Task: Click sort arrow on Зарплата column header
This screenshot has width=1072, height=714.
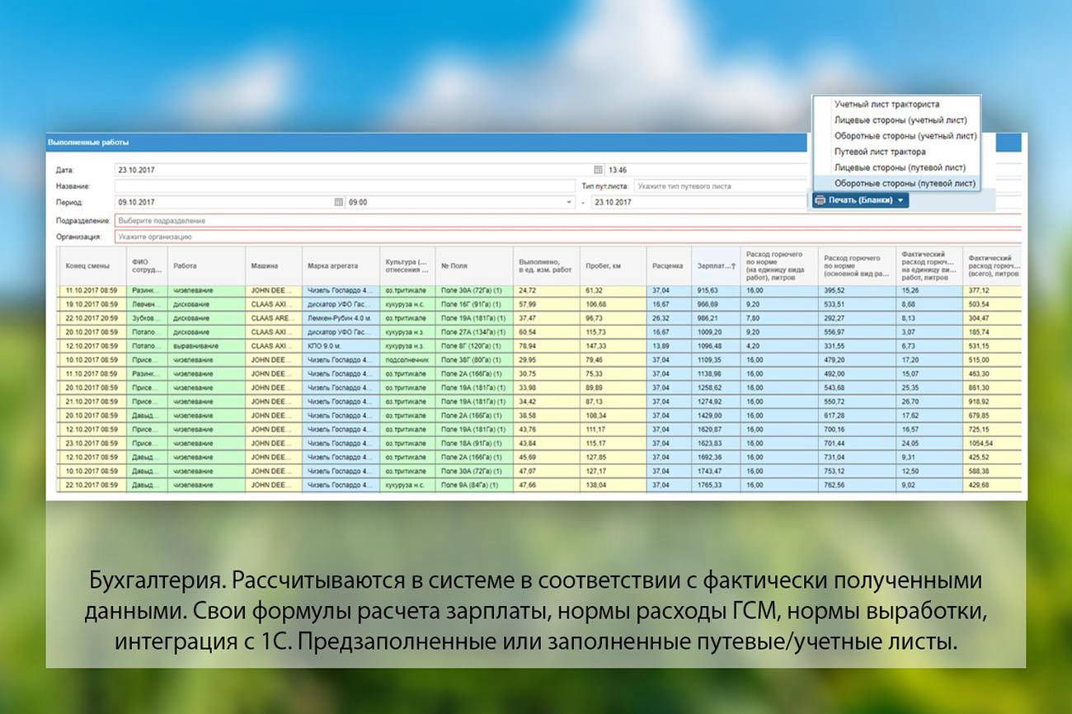Action: pyautogui.click(x=733, y=266)
